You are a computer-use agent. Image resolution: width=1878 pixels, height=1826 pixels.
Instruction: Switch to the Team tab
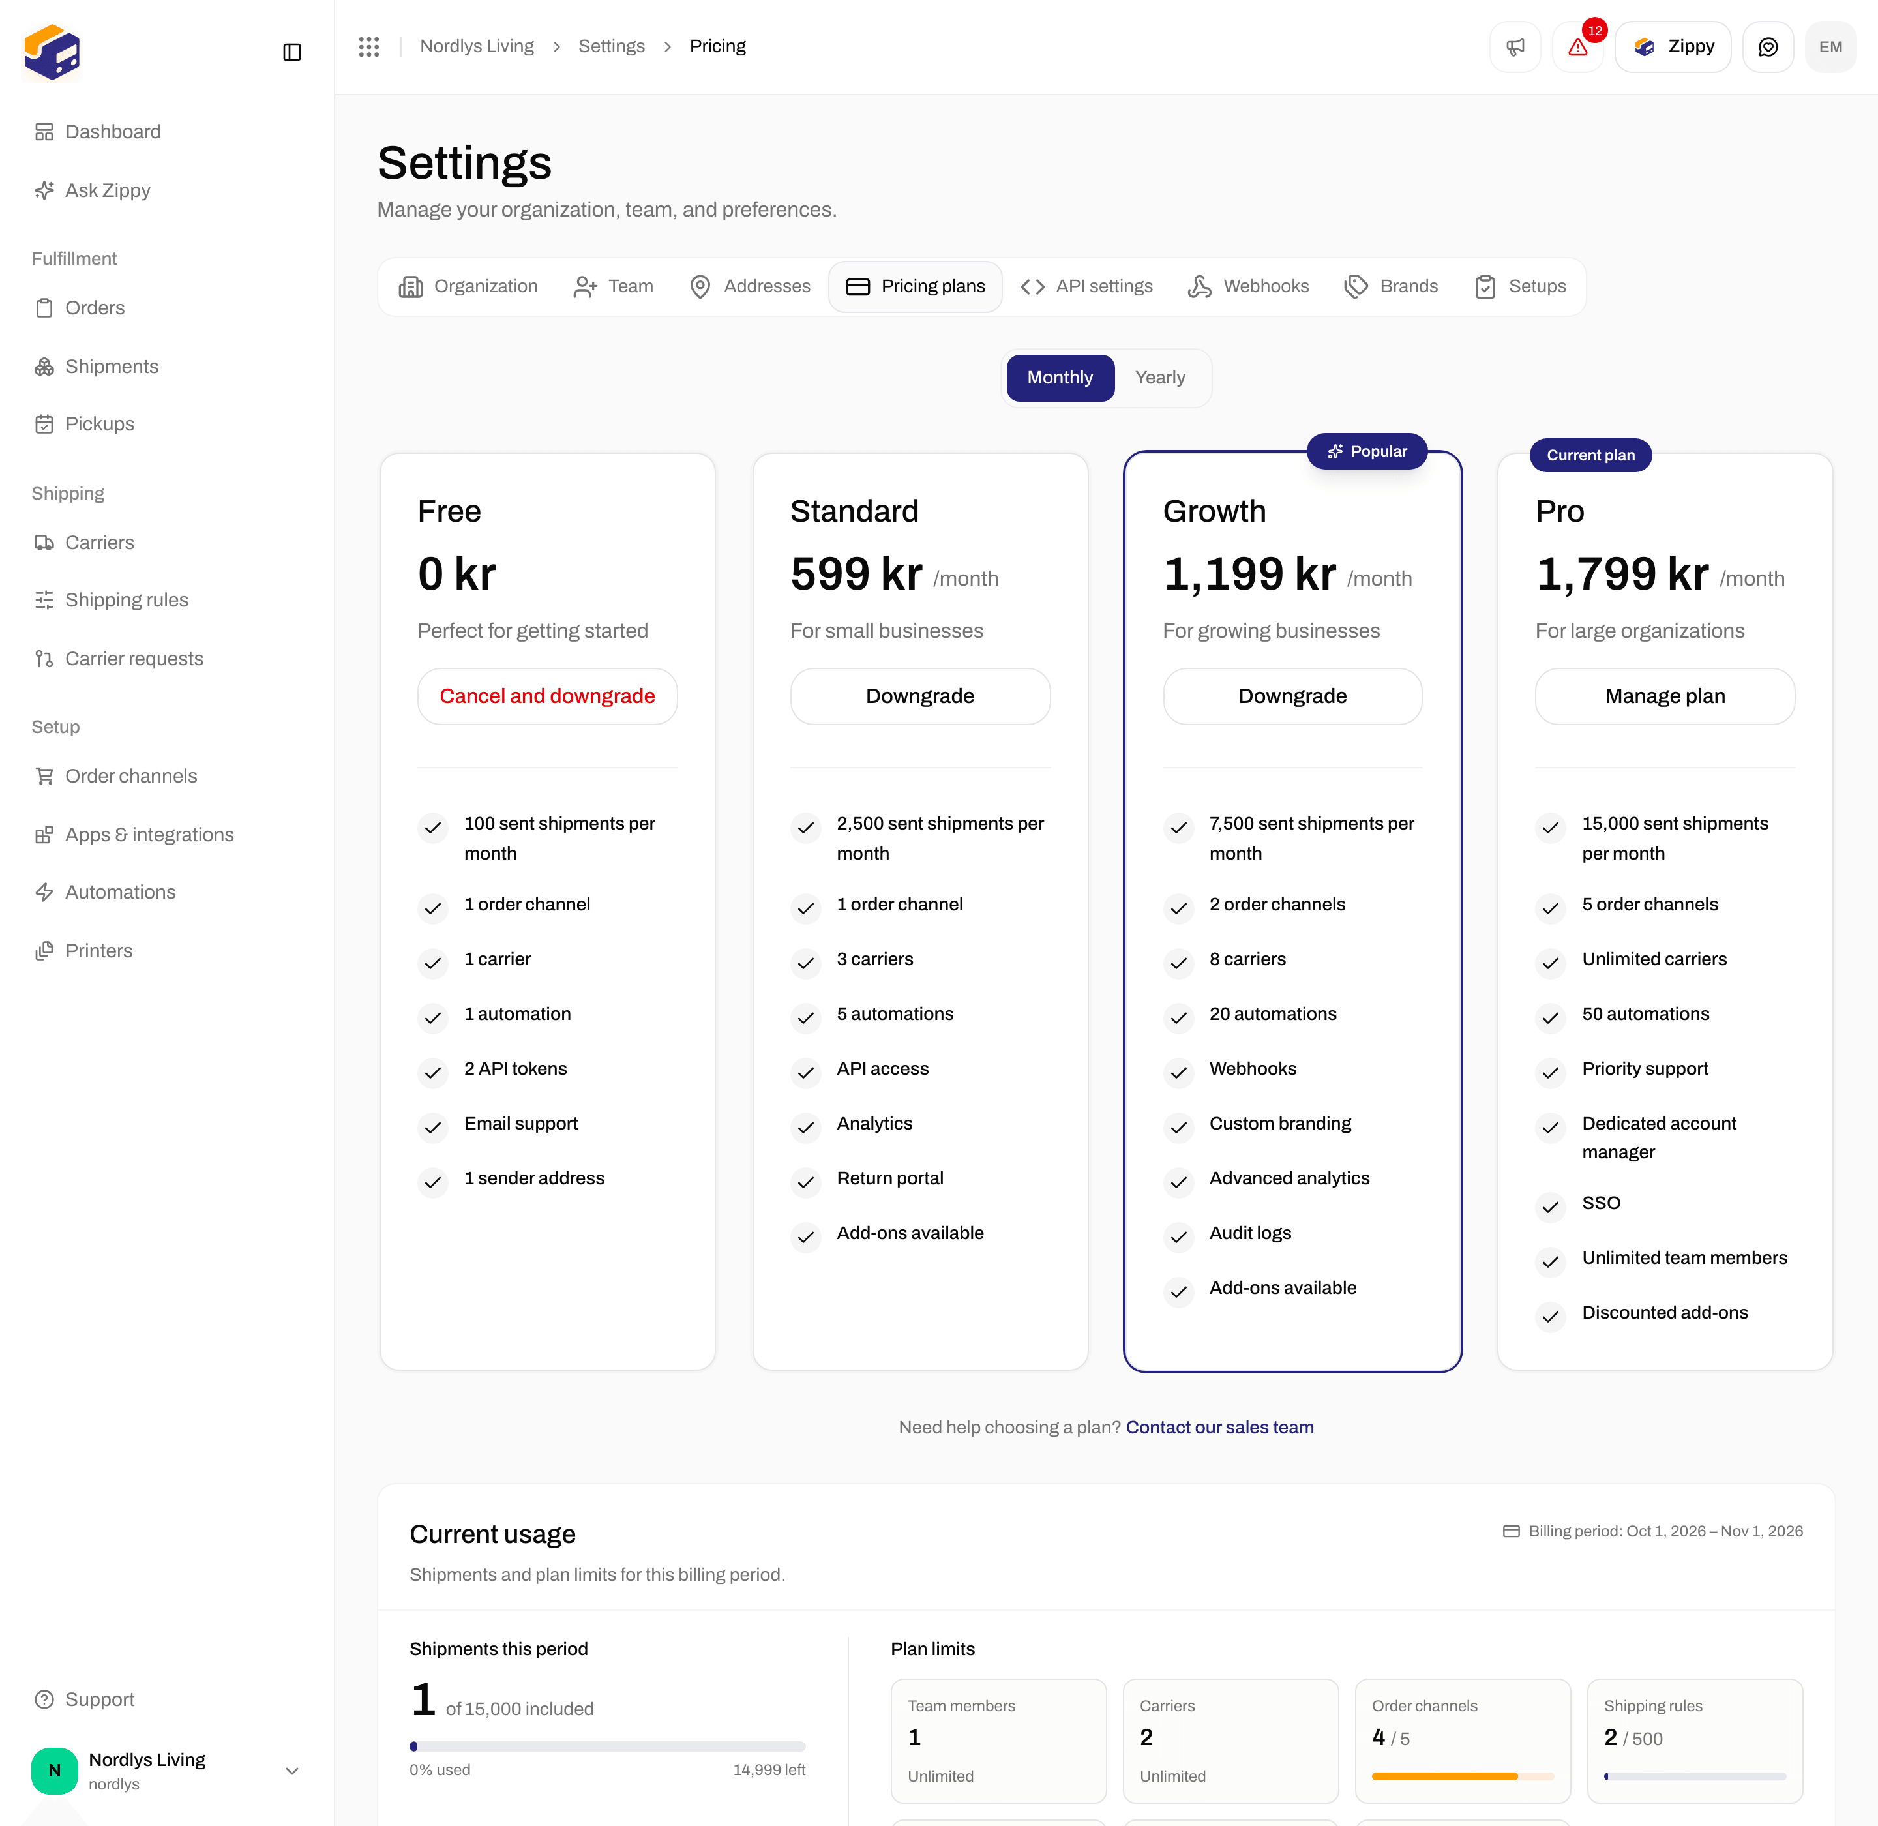(613, 287)
